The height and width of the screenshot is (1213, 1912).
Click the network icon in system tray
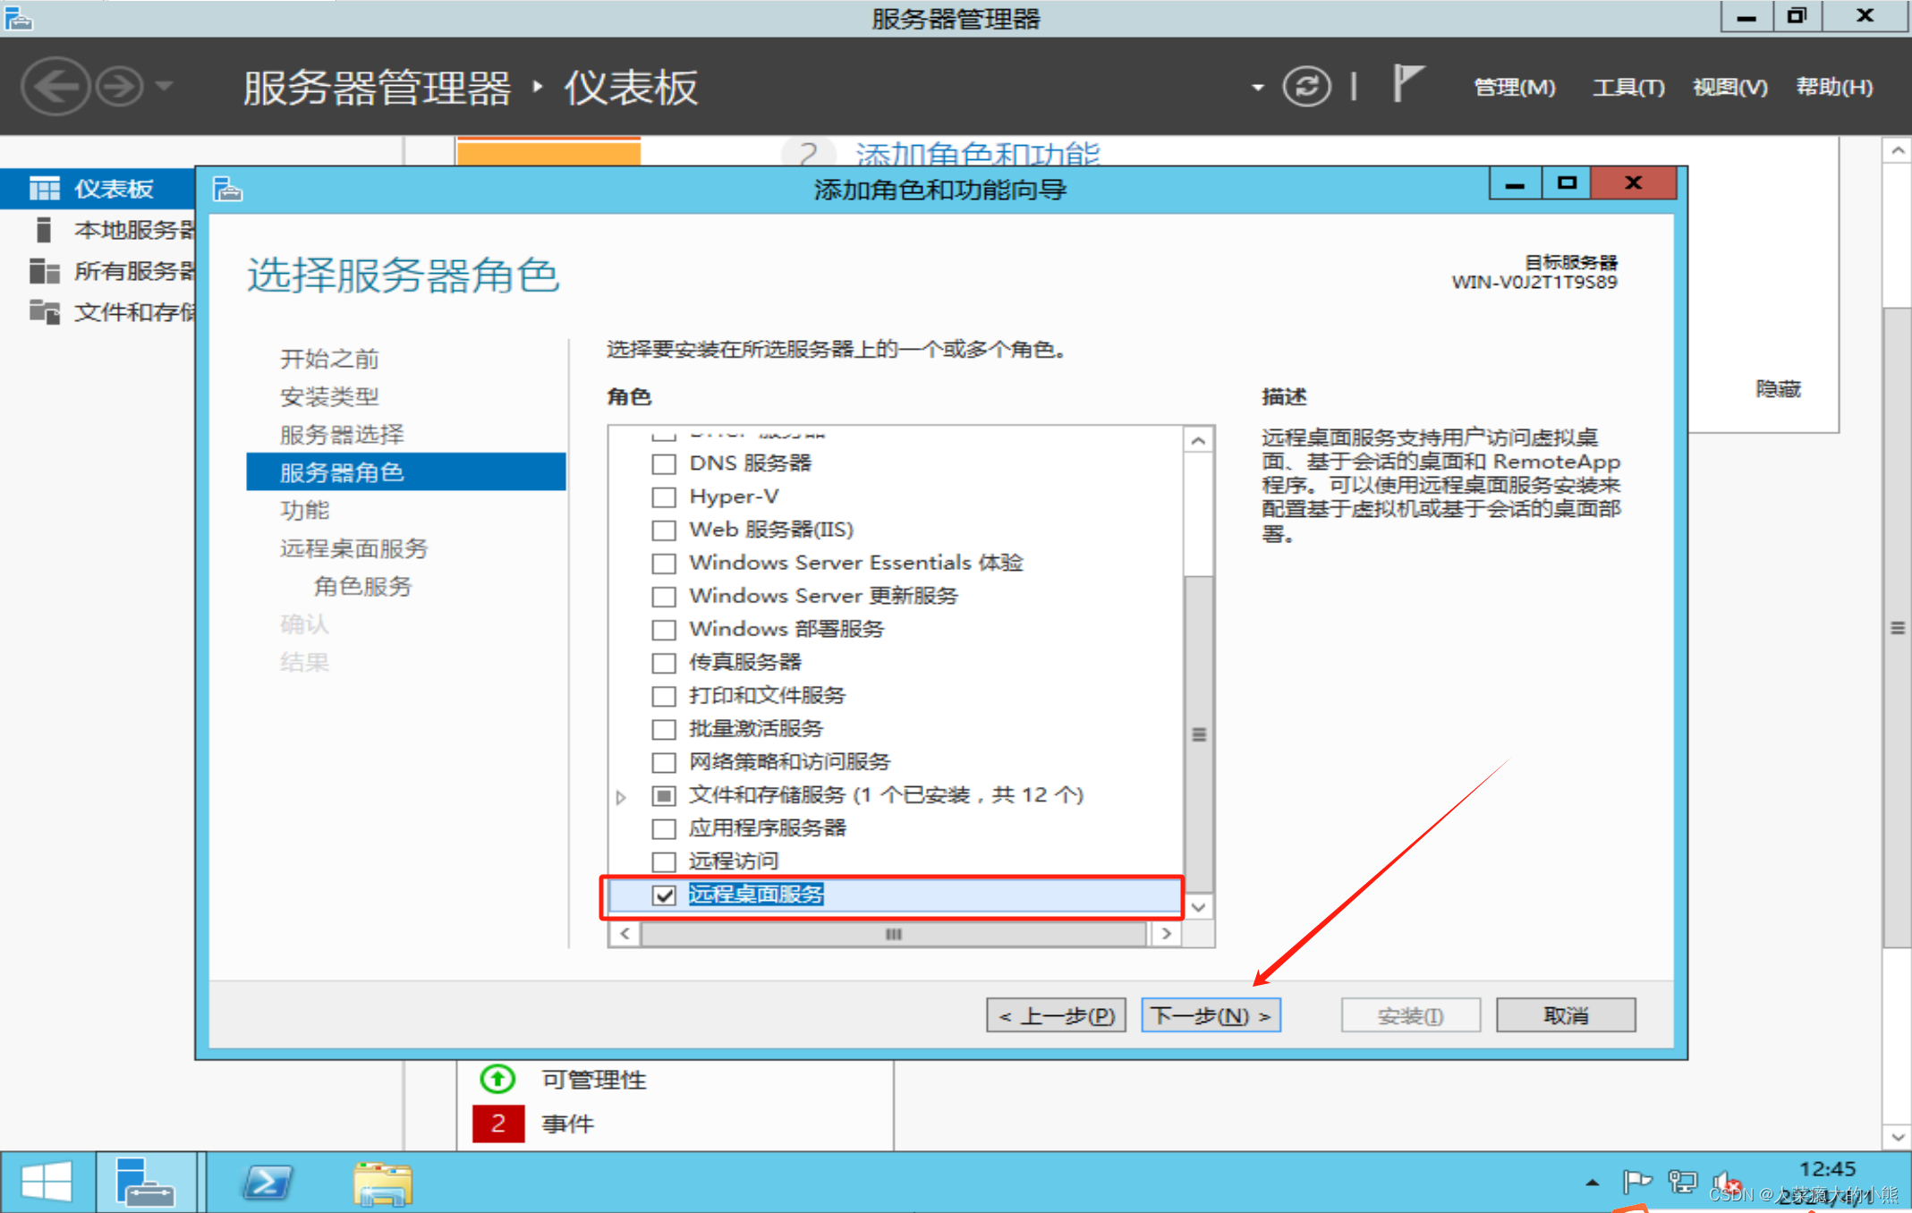[x=1682, y=1183]
